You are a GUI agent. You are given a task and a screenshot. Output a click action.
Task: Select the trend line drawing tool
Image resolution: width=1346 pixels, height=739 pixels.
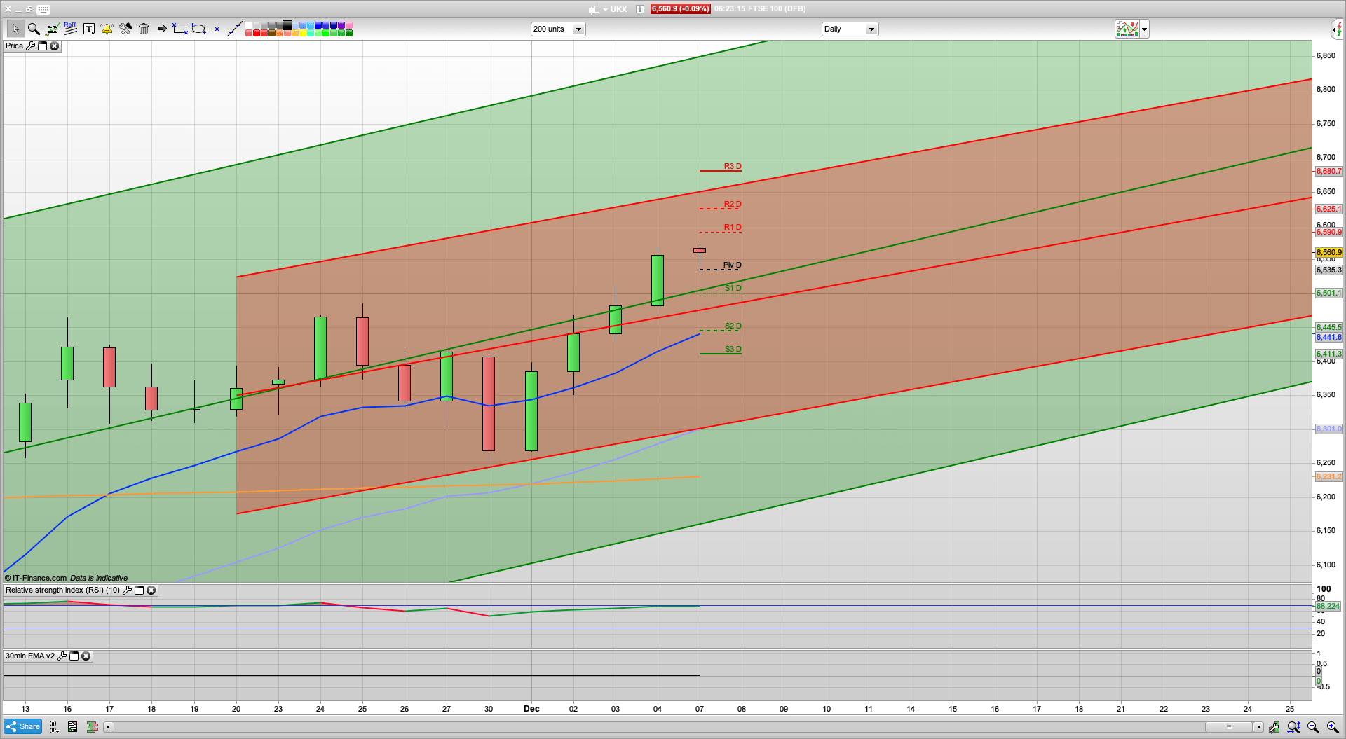(235, 28)
